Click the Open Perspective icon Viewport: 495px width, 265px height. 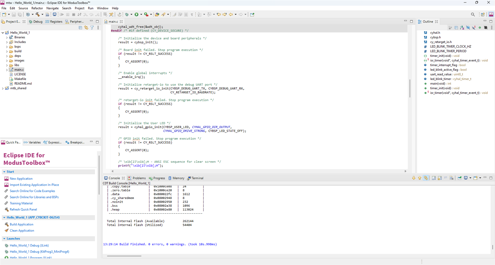click(483, 14)
